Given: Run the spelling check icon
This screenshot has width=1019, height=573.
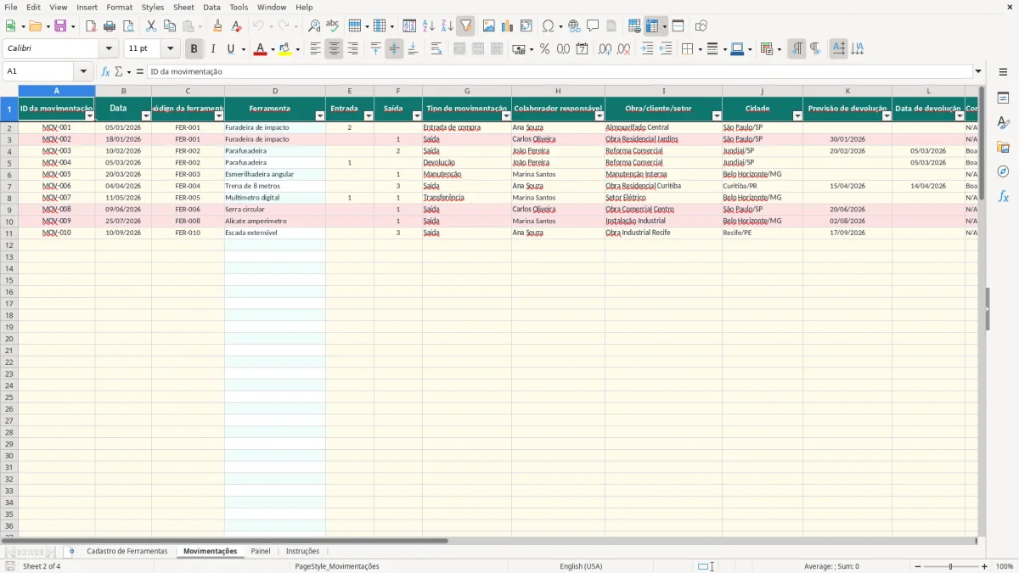Looking at the screenshot, I should (333, 26).
